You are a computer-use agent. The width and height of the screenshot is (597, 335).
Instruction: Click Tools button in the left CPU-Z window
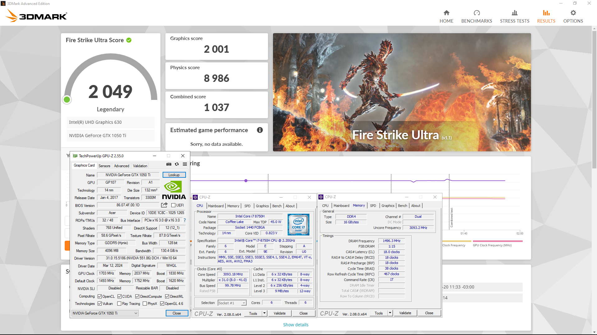click(253, 313)
